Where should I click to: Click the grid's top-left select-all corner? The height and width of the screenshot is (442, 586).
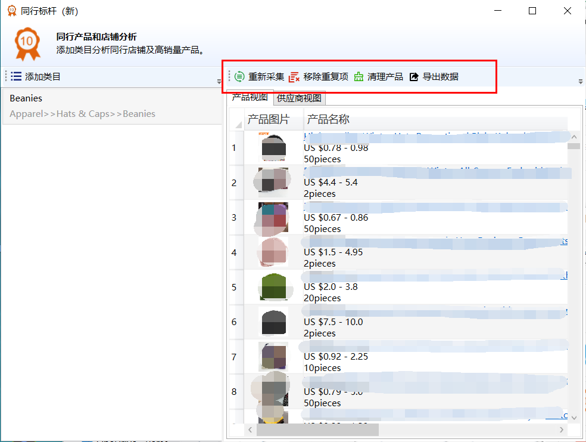click(x=238, y=120)
